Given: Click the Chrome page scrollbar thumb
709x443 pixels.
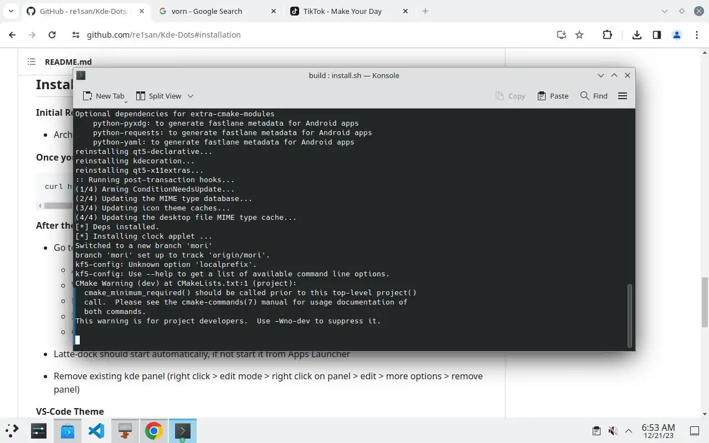Looking at the screenshot, I should click(x=705, y=301).
